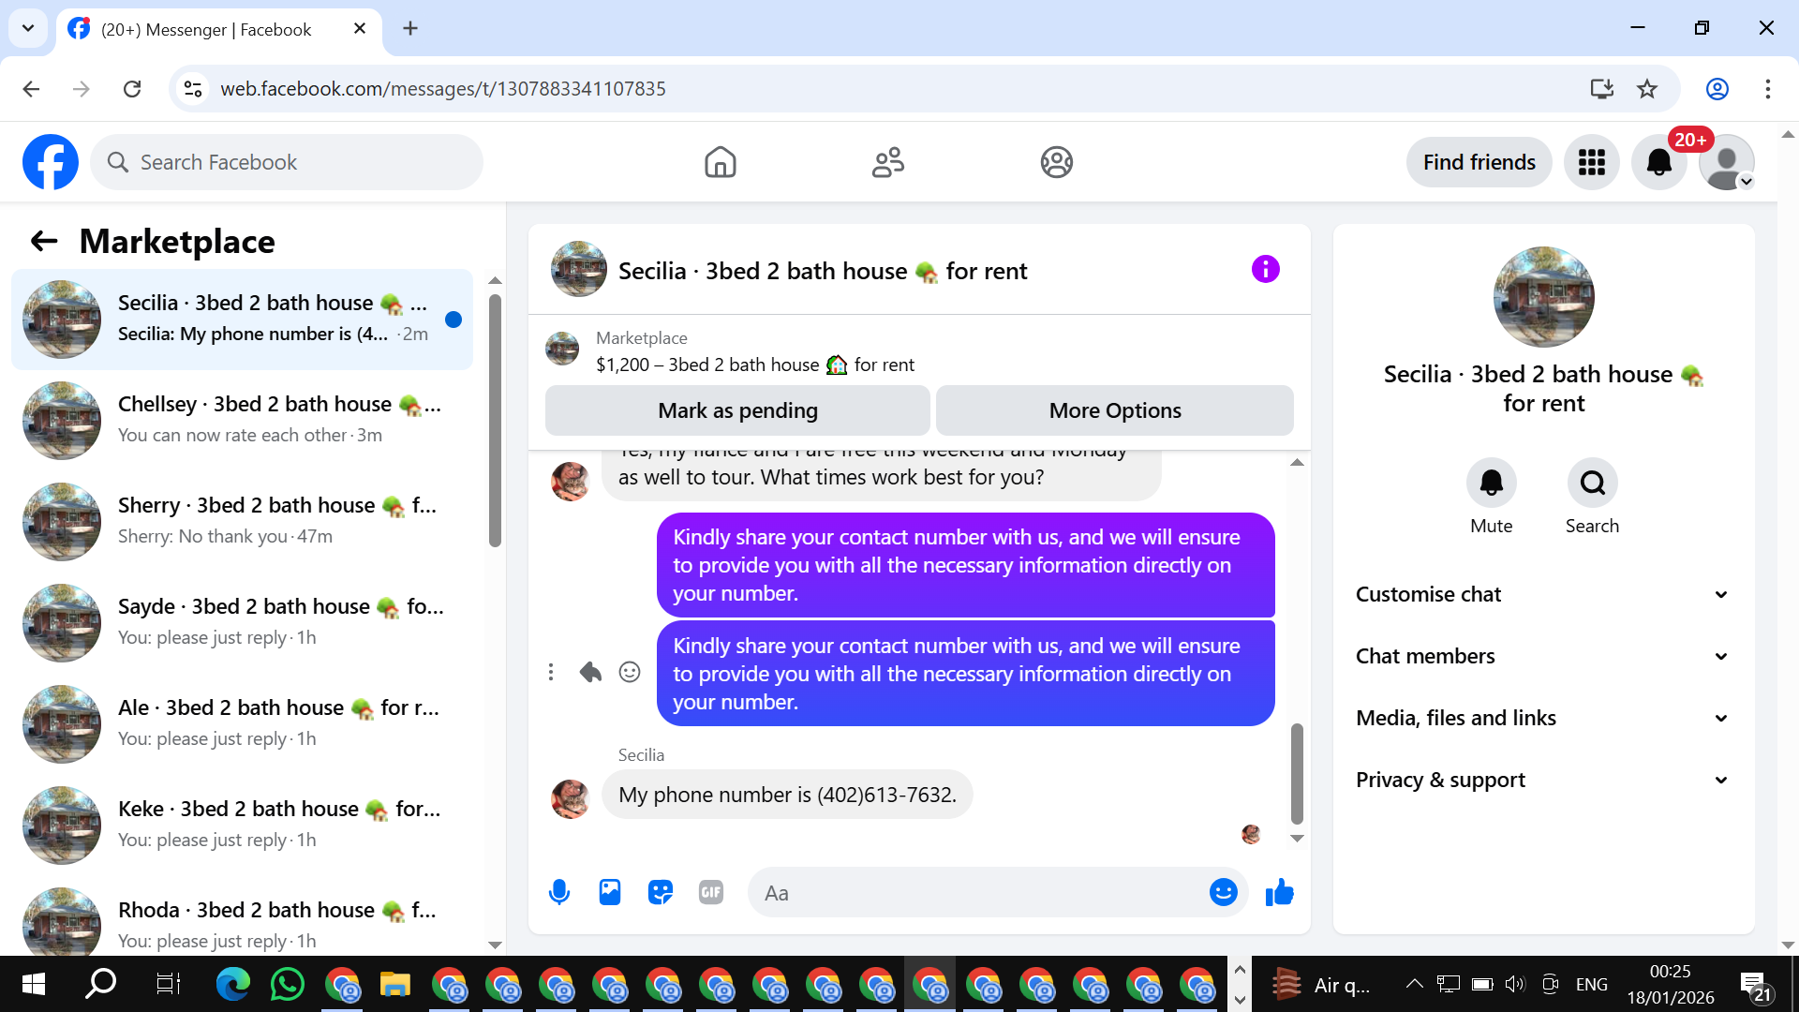Click the voice clip microphone icon

tap(559, 892)
